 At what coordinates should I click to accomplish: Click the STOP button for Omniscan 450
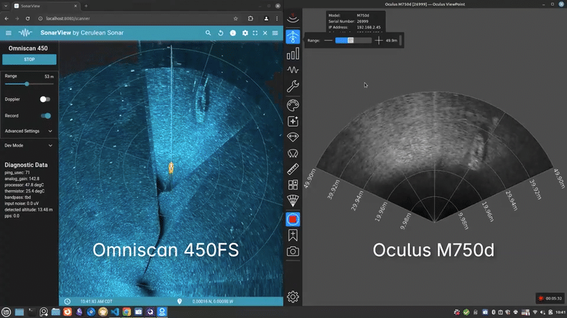(28, 59)
